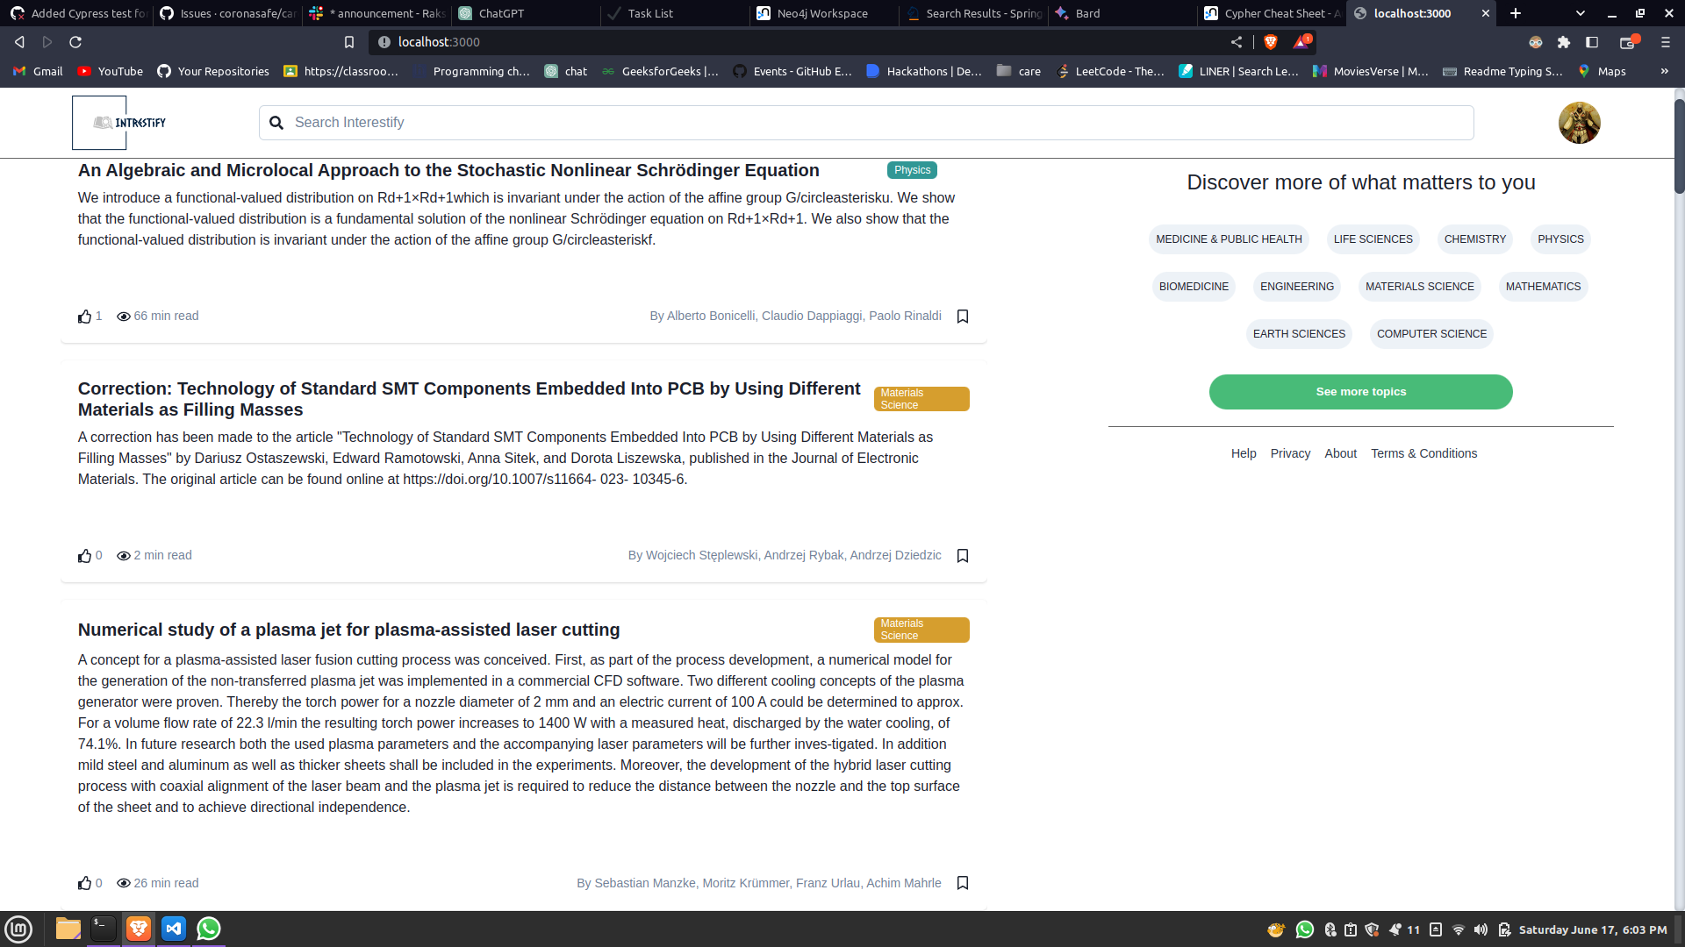This screenshot has height=947, width=1685.
Task: Bookmark the SMT Components correction article
Action: point(963,556)
